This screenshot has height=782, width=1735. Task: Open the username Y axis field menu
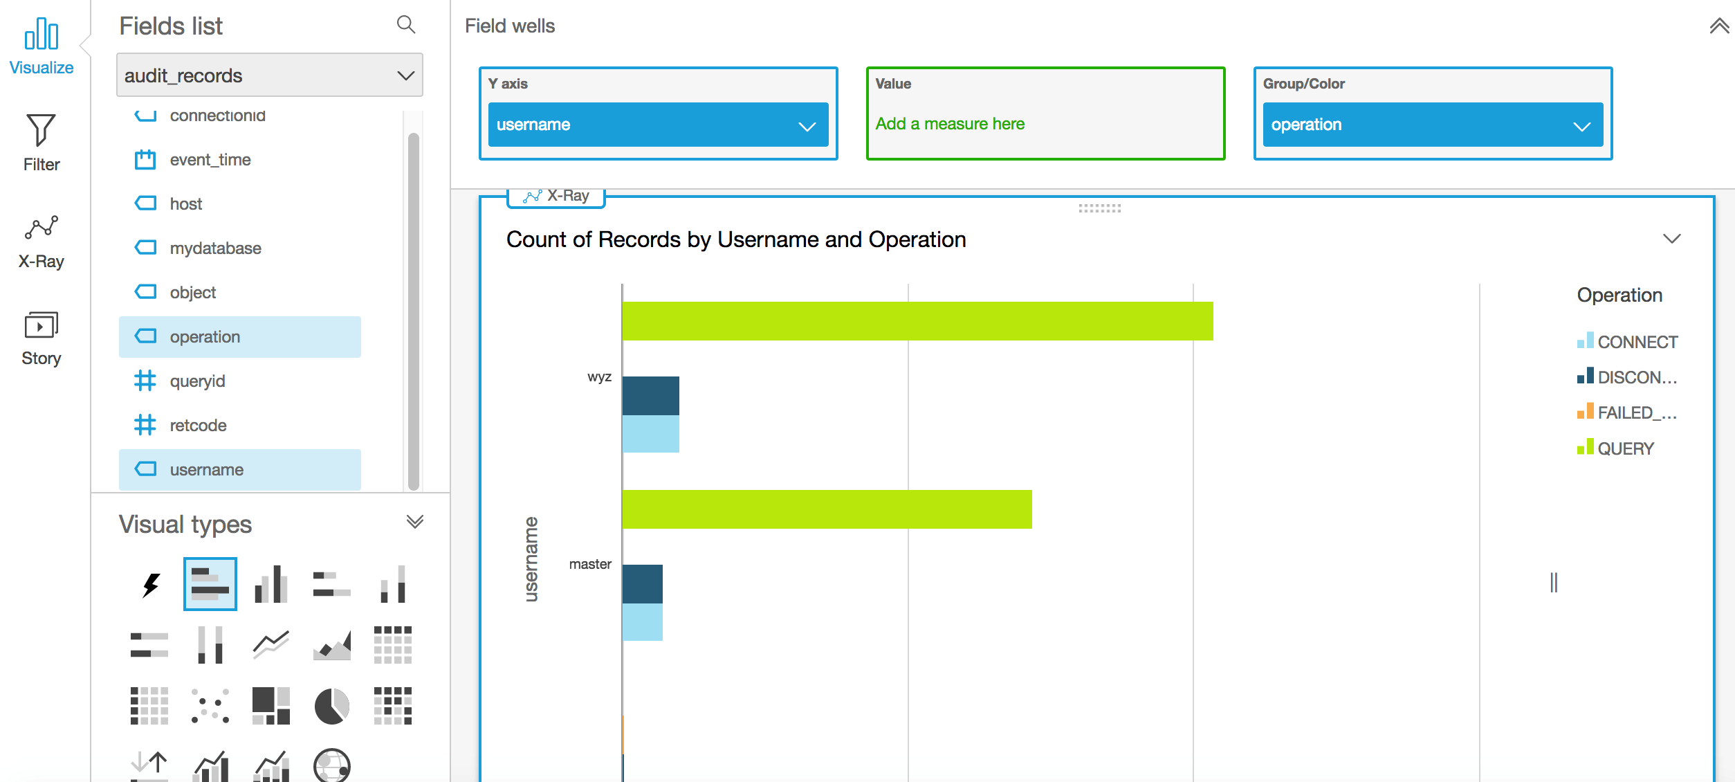[807, 125]
